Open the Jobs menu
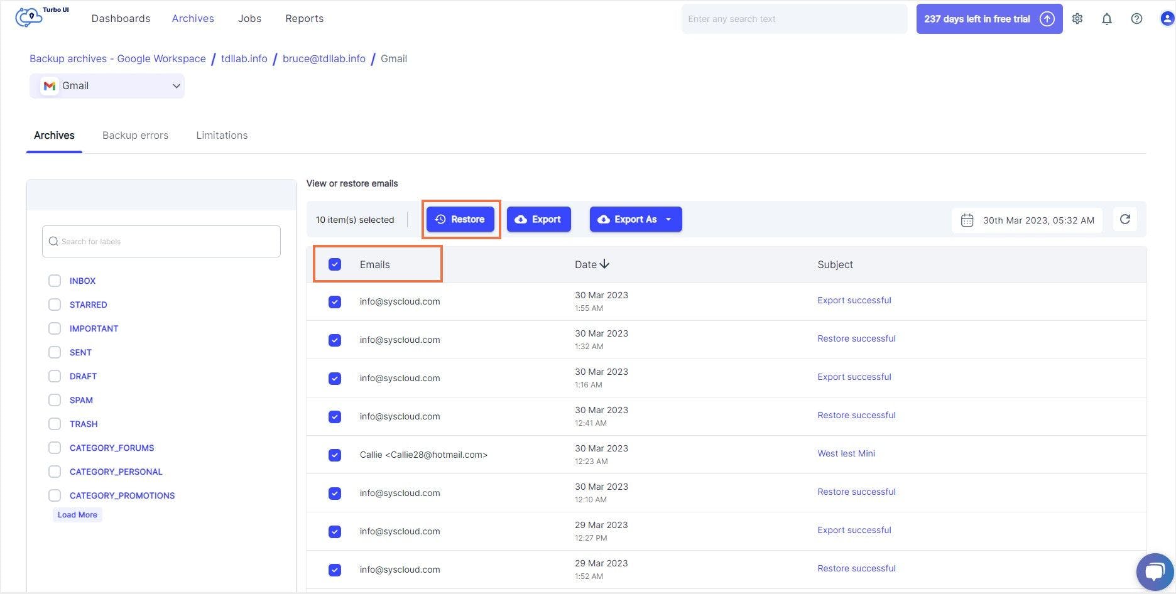 point(249,19)
